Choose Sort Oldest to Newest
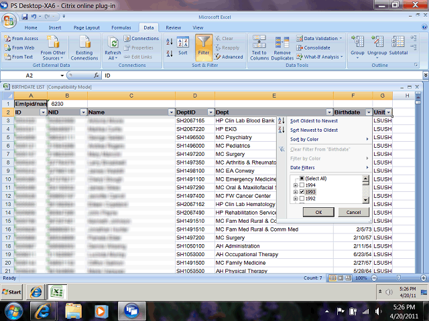This screenshot has width=429, height=321. 314,120
